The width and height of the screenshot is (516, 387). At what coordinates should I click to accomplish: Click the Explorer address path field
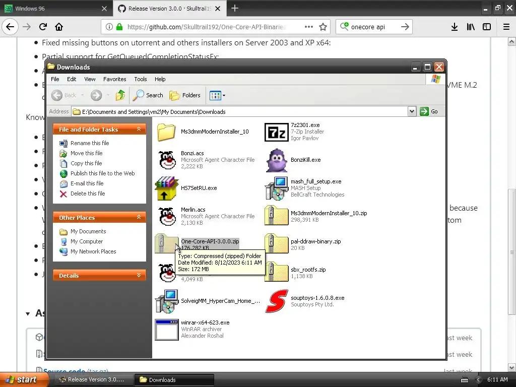click(239, 112)
